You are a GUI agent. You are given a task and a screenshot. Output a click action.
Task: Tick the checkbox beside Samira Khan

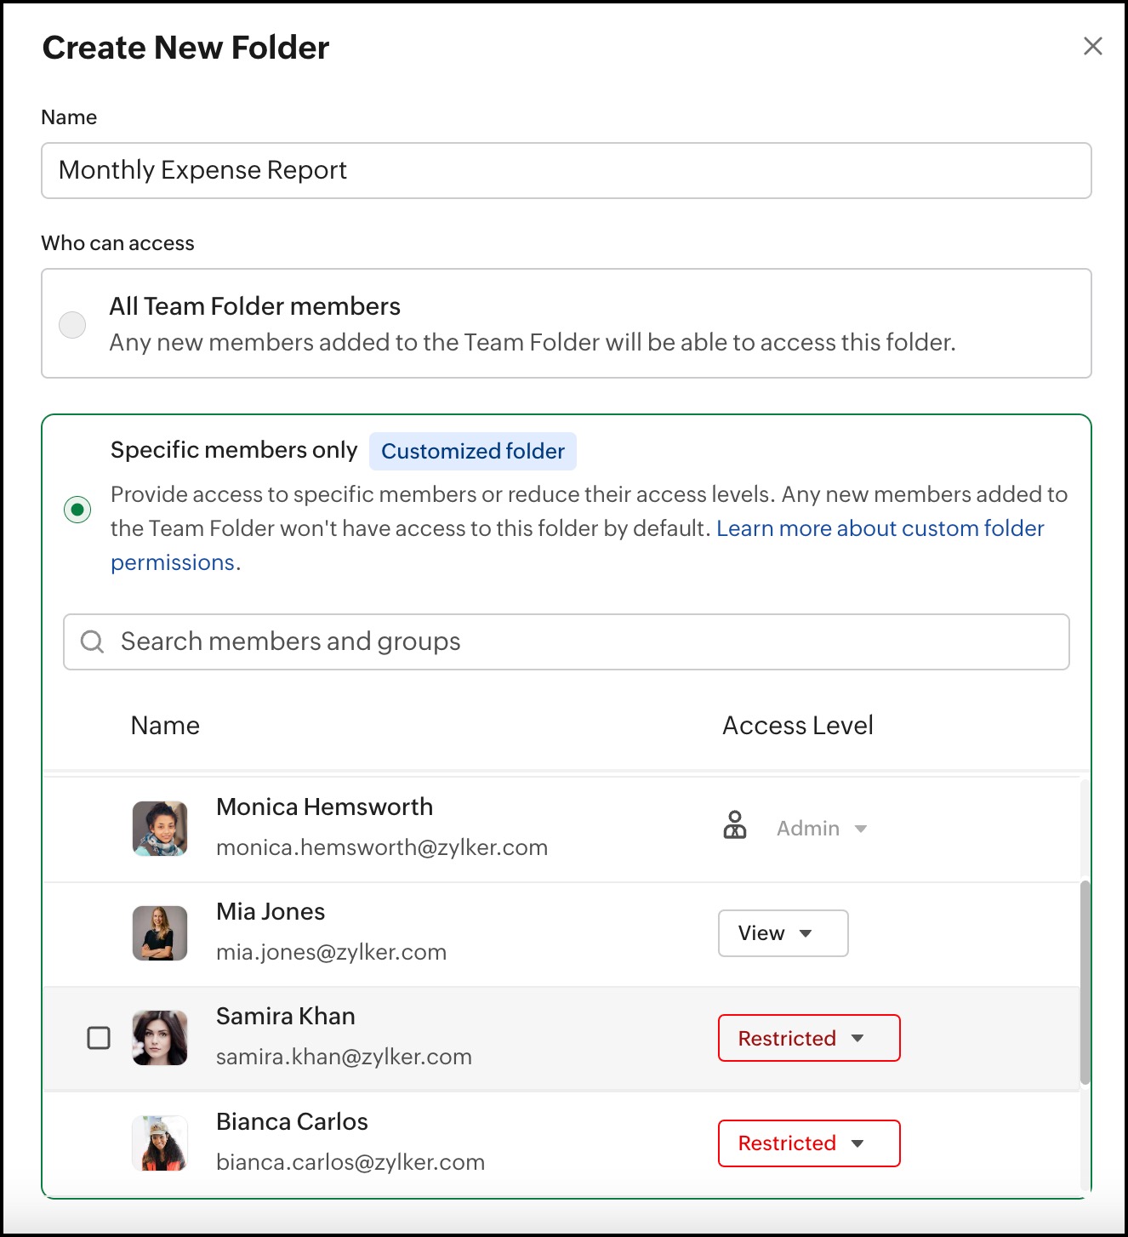(x=99, y=1038)
